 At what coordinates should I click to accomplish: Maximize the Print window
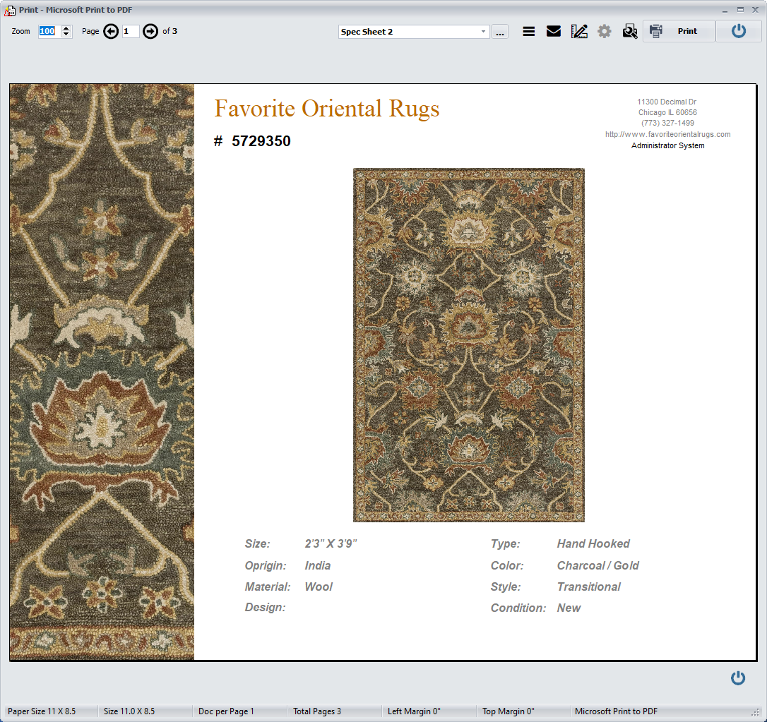[x=740, y=10]
